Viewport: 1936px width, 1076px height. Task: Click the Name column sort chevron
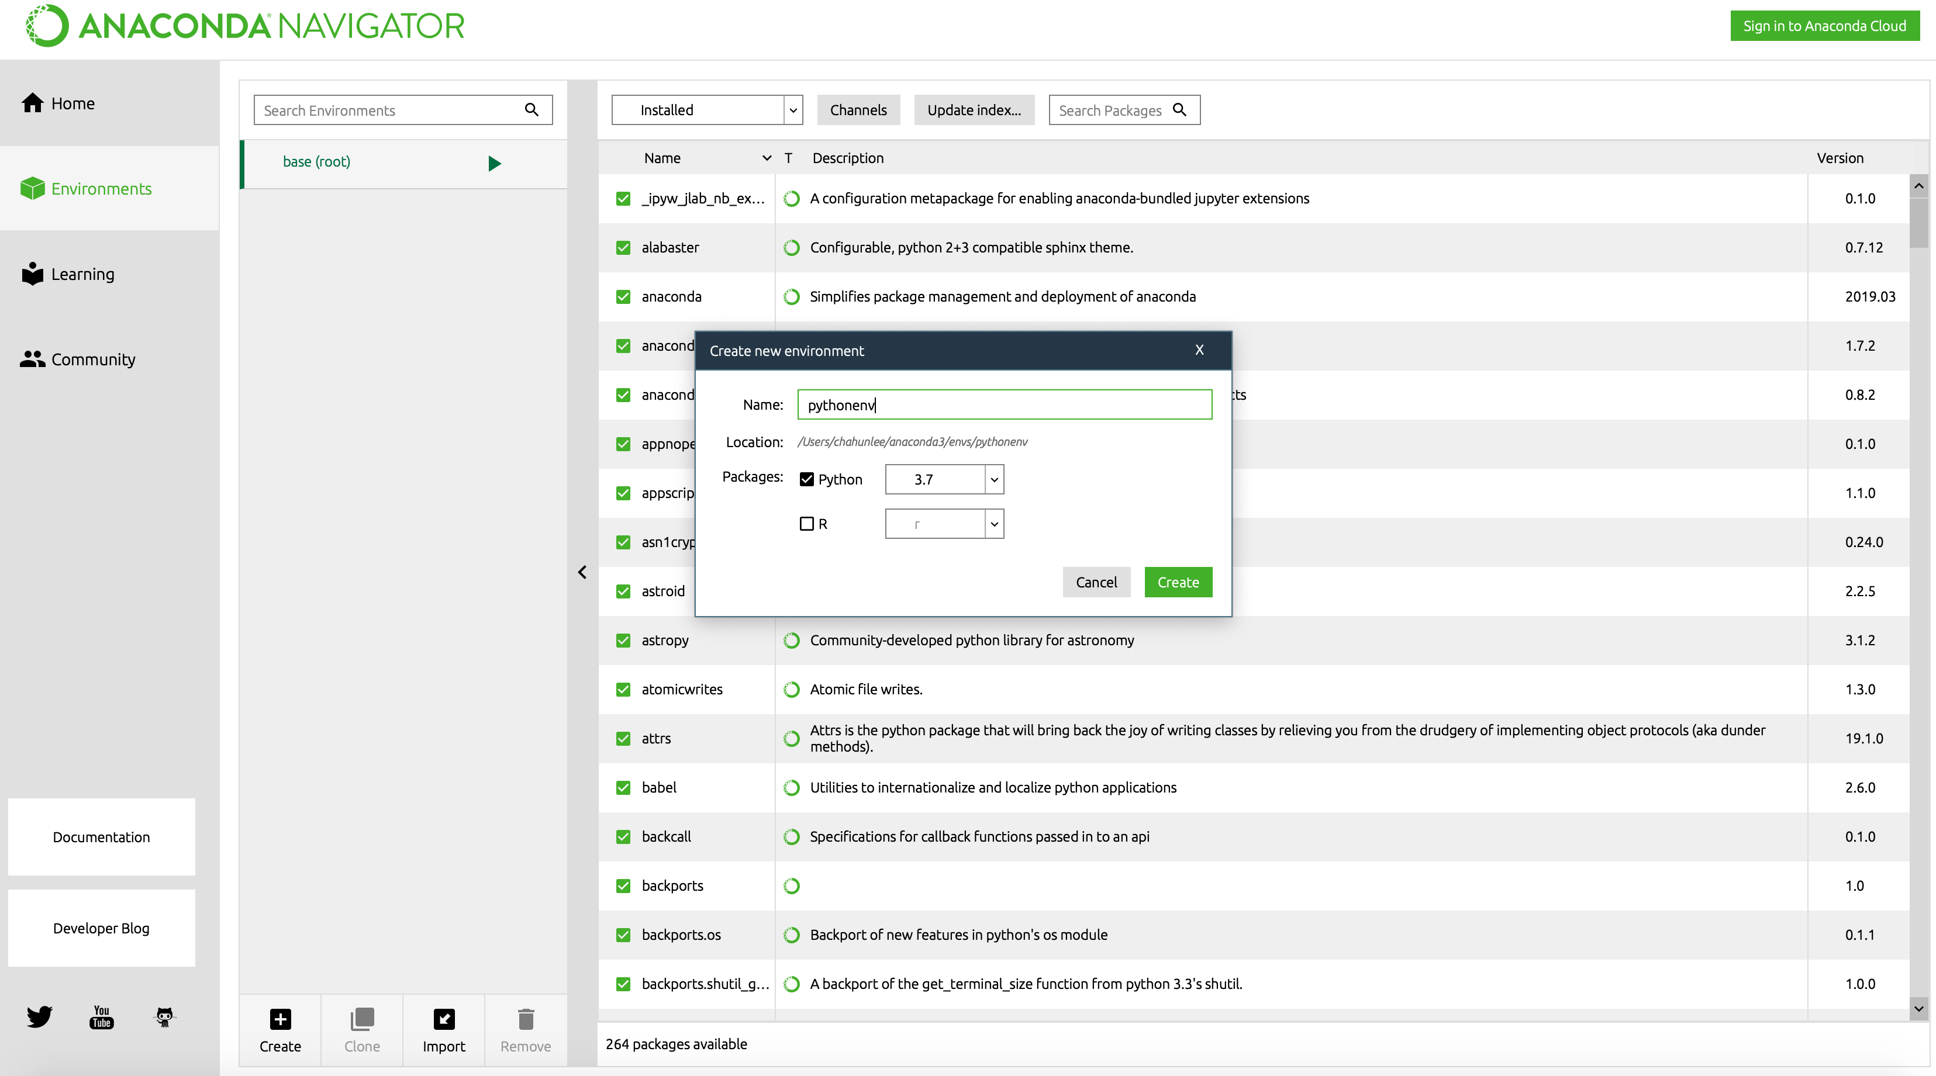coord(767,158)
